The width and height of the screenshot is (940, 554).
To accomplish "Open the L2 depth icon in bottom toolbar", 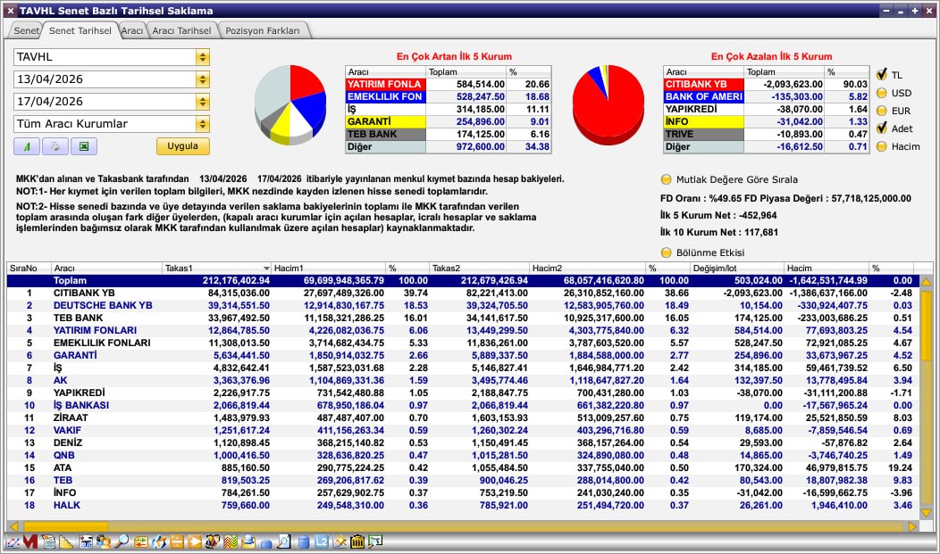I will (x=320, y=542).
